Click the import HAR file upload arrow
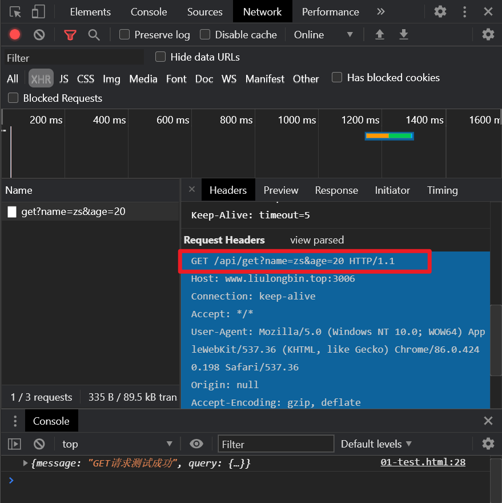 pyautogui.click(x=379, y=35)
